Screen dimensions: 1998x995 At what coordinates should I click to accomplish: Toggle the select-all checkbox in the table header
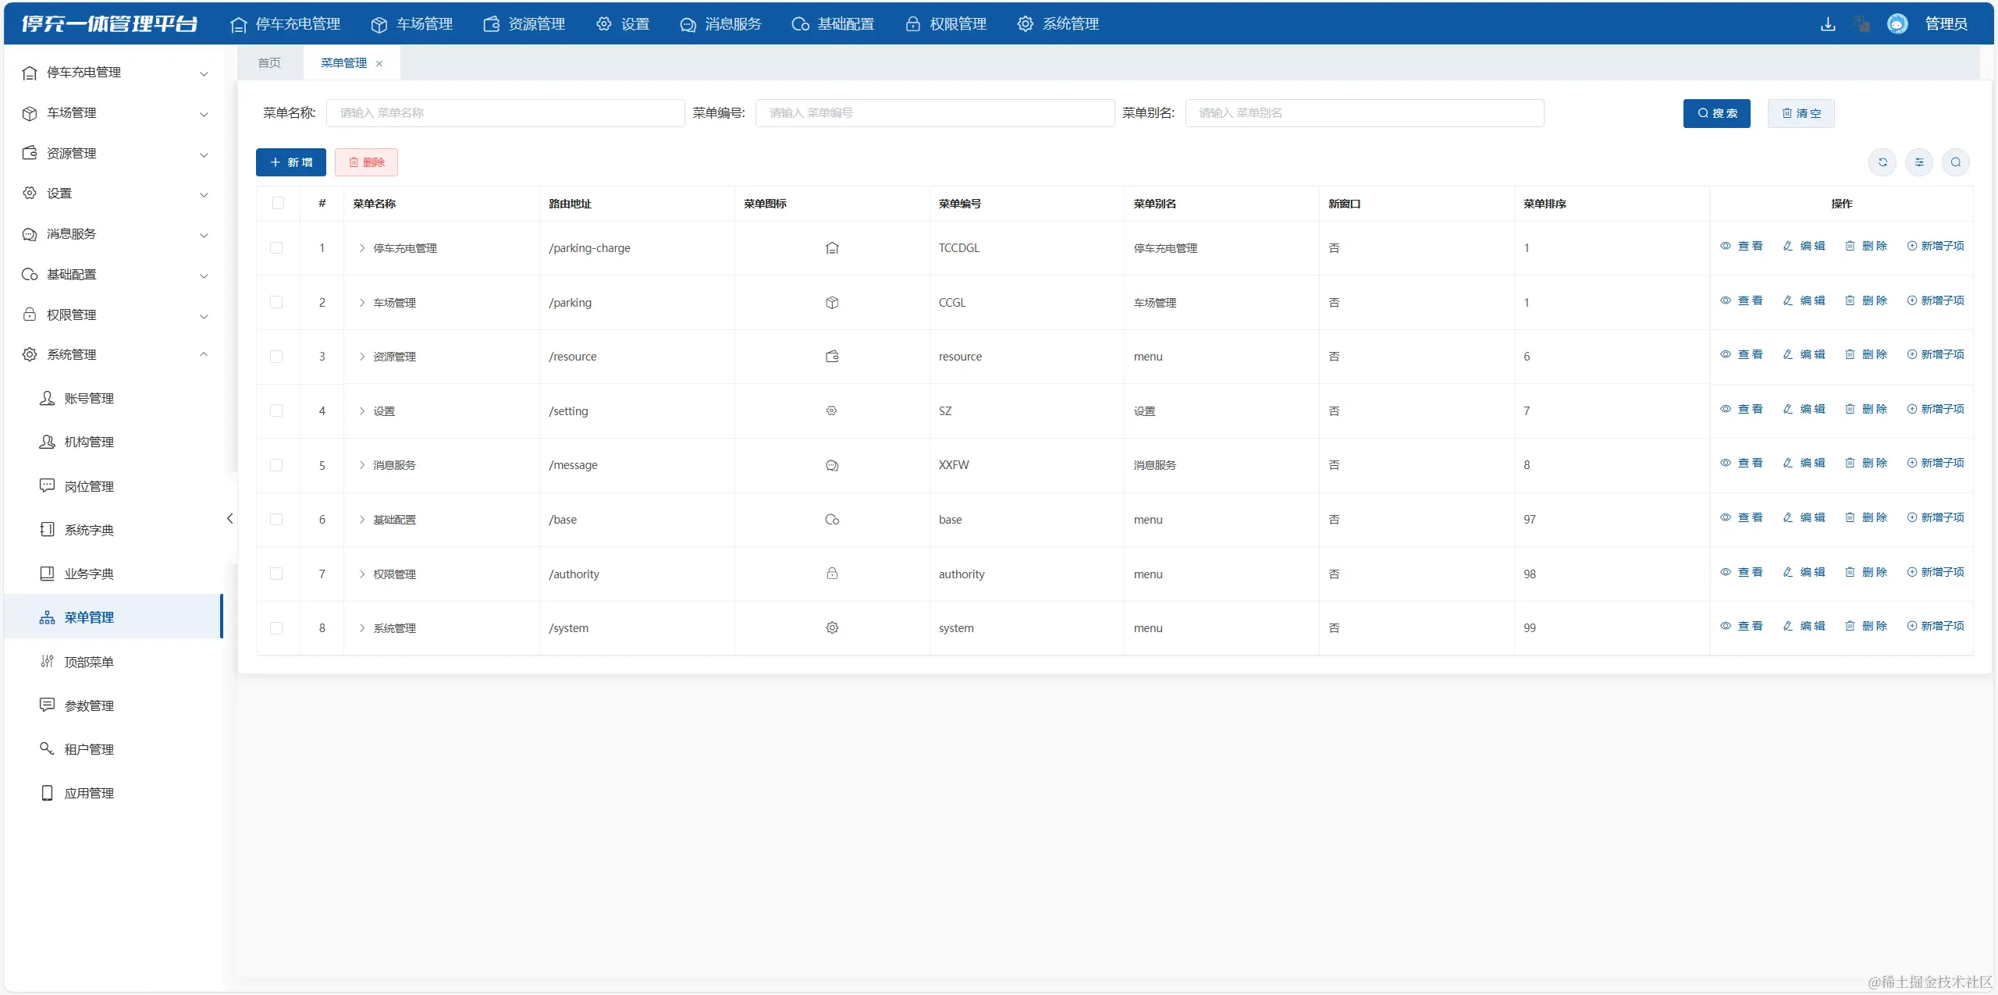click(x=278, y=203)
